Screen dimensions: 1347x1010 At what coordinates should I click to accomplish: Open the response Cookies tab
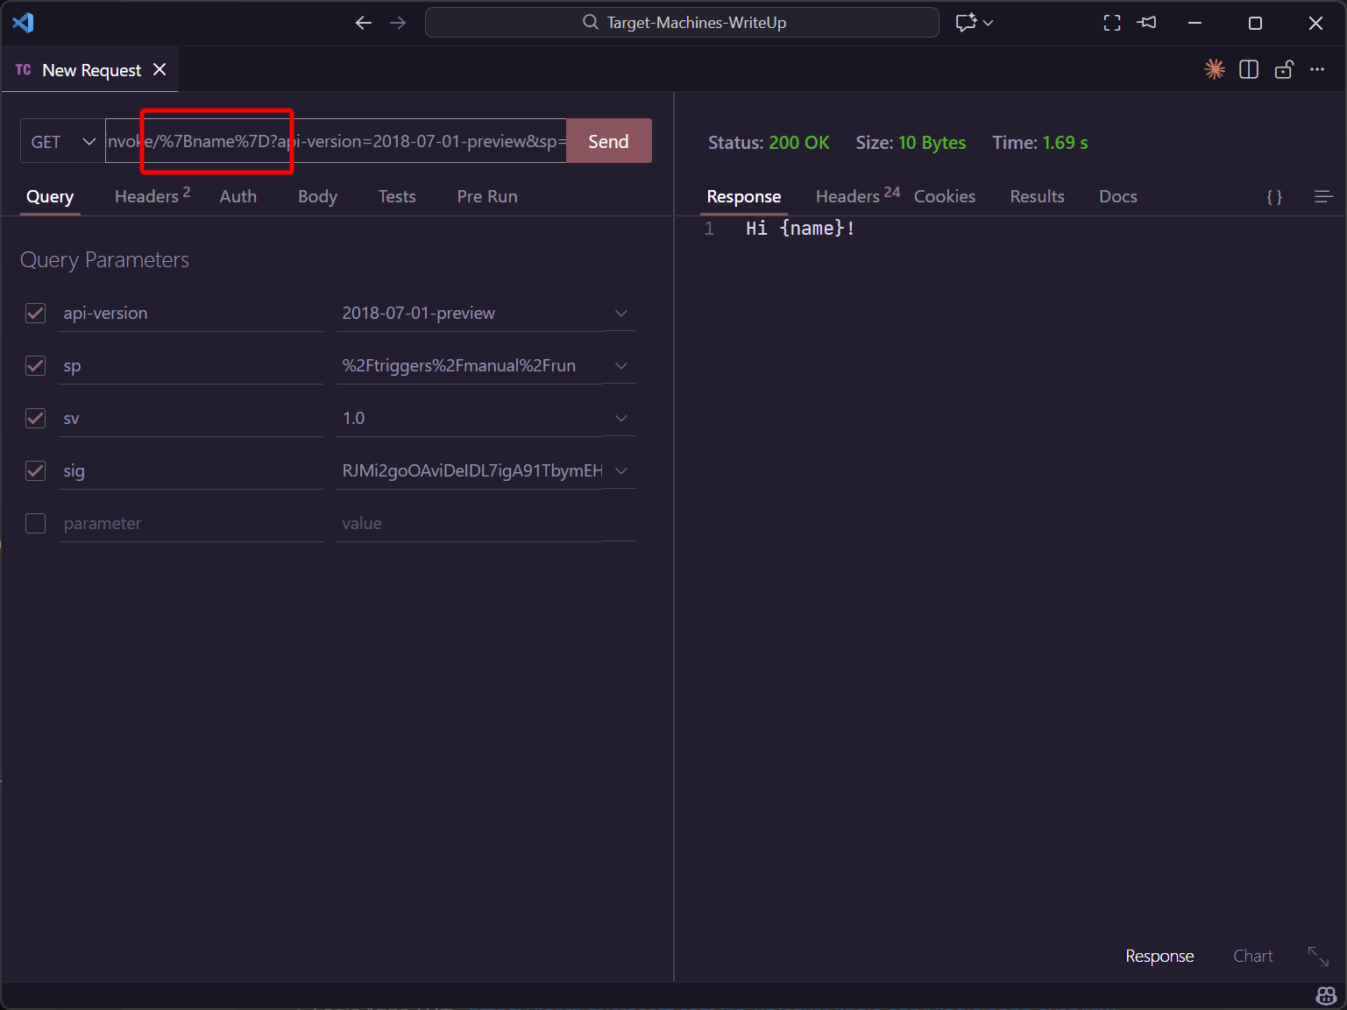tap(944, 197)
